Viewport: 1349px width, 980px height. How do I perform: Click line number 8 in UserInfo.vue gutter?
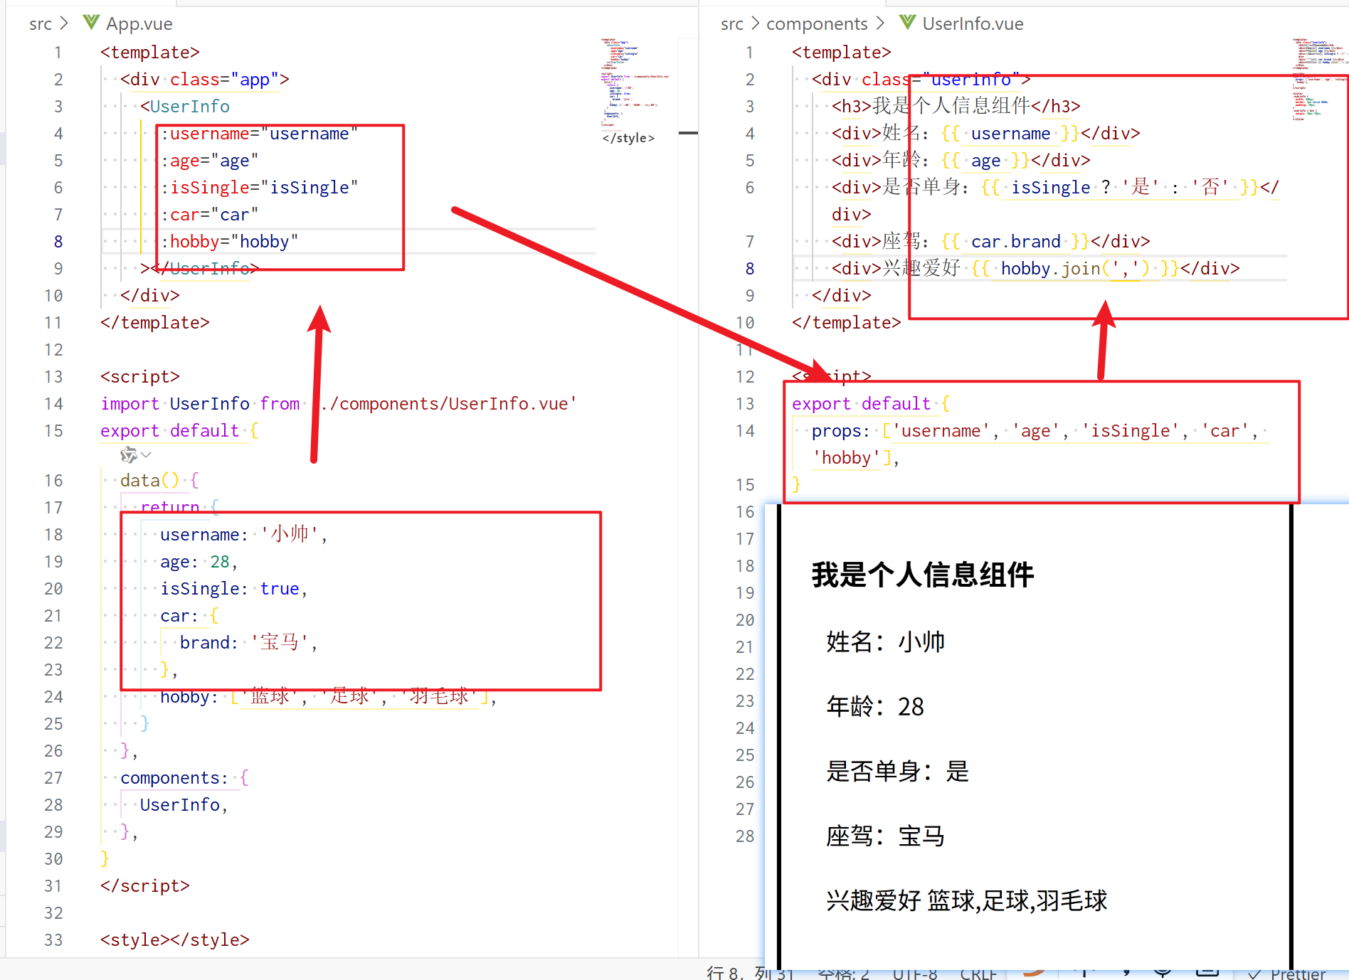[750, 269]
